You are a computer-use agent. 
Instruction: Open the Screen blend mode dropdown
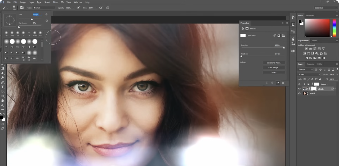(x=309, y=75)
